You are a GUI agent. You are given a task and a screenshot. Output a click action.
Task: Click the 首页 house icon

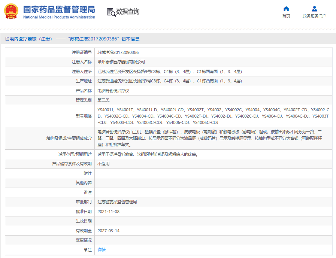286,9
